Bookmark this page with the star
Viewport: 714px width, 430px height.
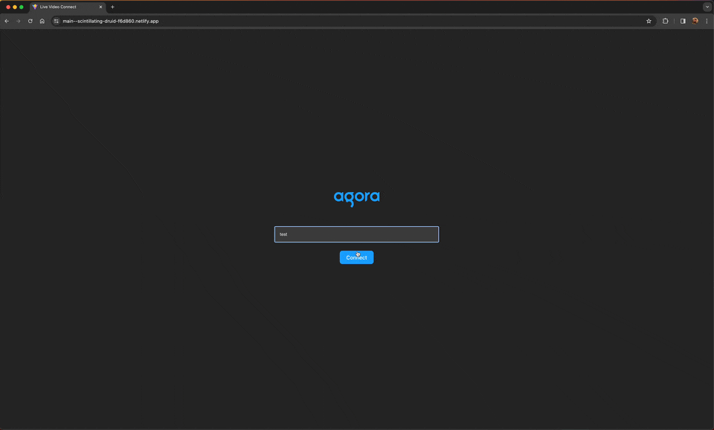(x=649, y=21)
